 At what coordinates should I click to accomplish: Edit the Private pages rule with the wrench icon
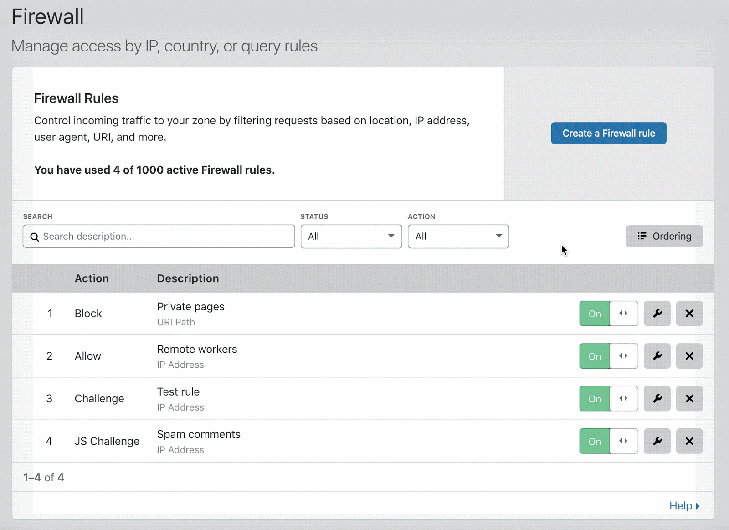657,313
